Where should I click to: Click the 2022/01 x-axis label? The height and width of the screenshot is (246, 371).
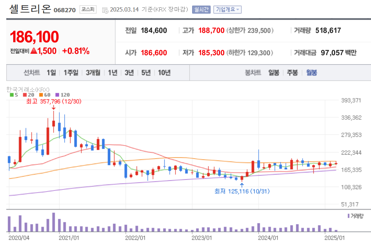tap(135, 238)
